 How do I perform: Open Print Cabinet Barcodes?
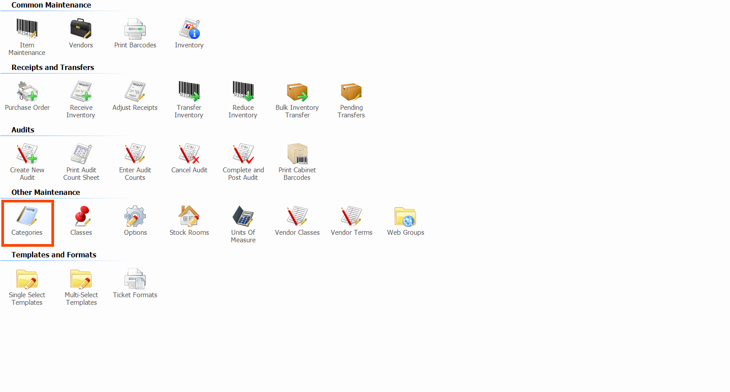tap(297, 154)
